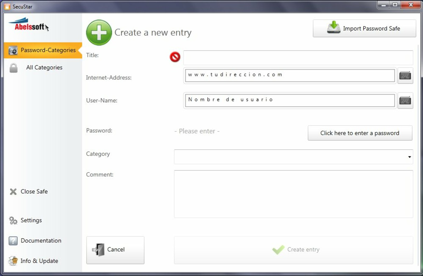Image resolution: width=423 pixels, height=276 pixels.
Task: Click the green checkmark on Create entry
Action: (x=278, y=249)
